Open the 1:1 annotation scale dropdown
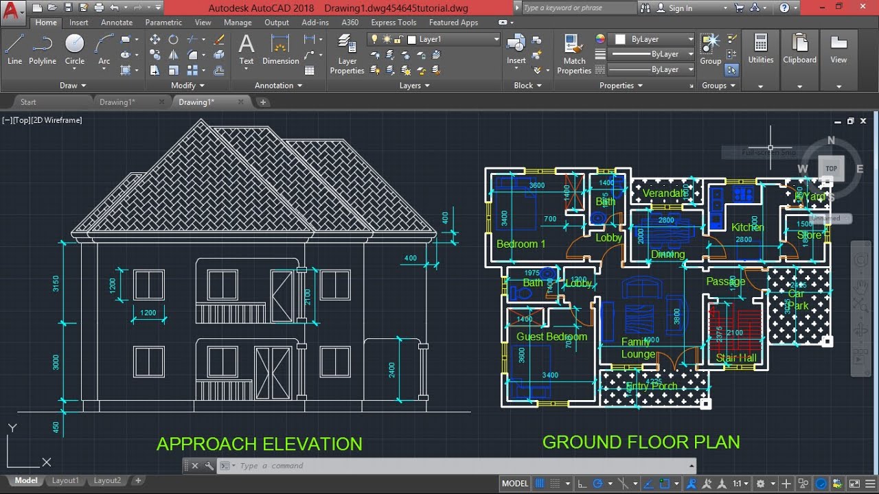Screen dimensions: 879x494 click(x=740, y=484)
